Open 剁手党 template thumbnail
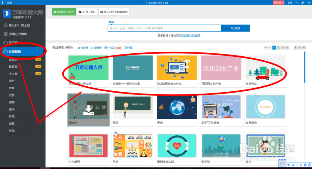The image size is (312, 169). 221,146
